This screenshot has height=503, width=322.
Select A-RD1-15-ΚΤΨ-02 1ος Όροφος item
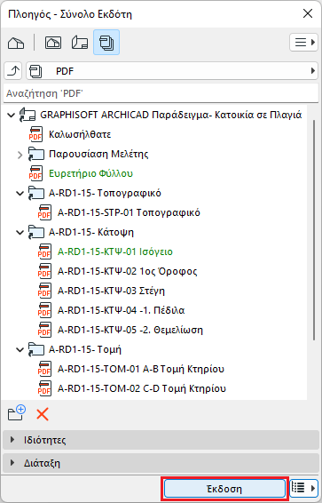127,271
